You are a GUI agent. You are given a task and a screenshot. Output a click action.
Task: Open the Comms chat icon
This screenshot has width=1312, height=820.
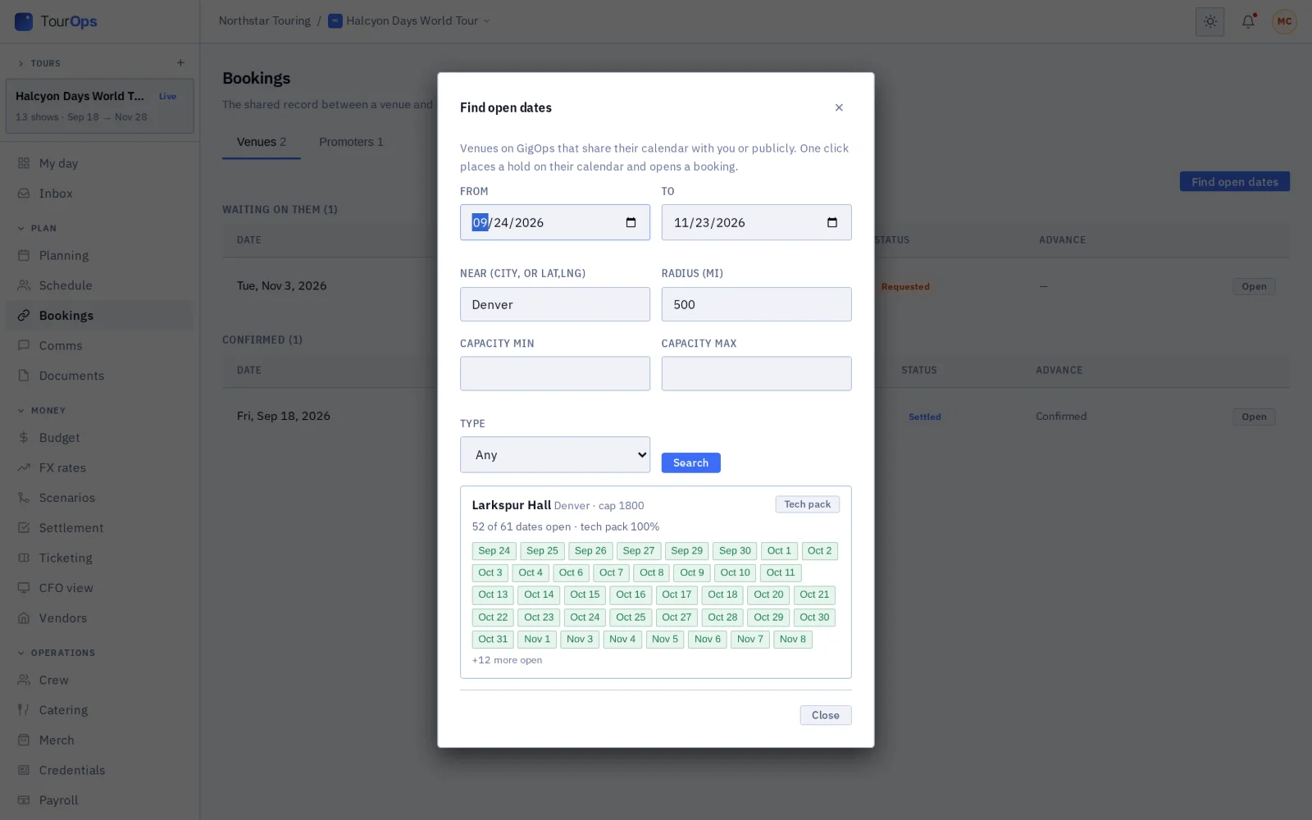coord(24,346)
